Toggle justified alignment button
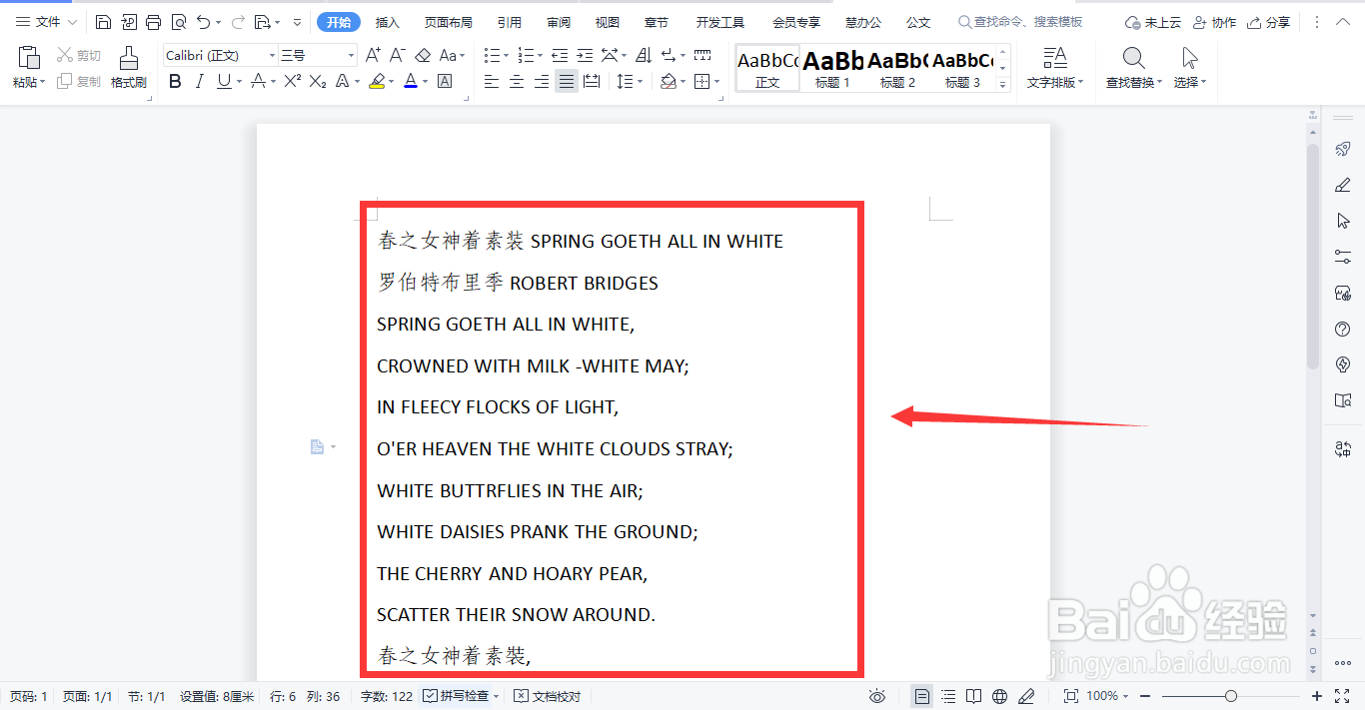The width and height of the screenshot is (1365, 710). pyautogui.click(x=567, y=81)
